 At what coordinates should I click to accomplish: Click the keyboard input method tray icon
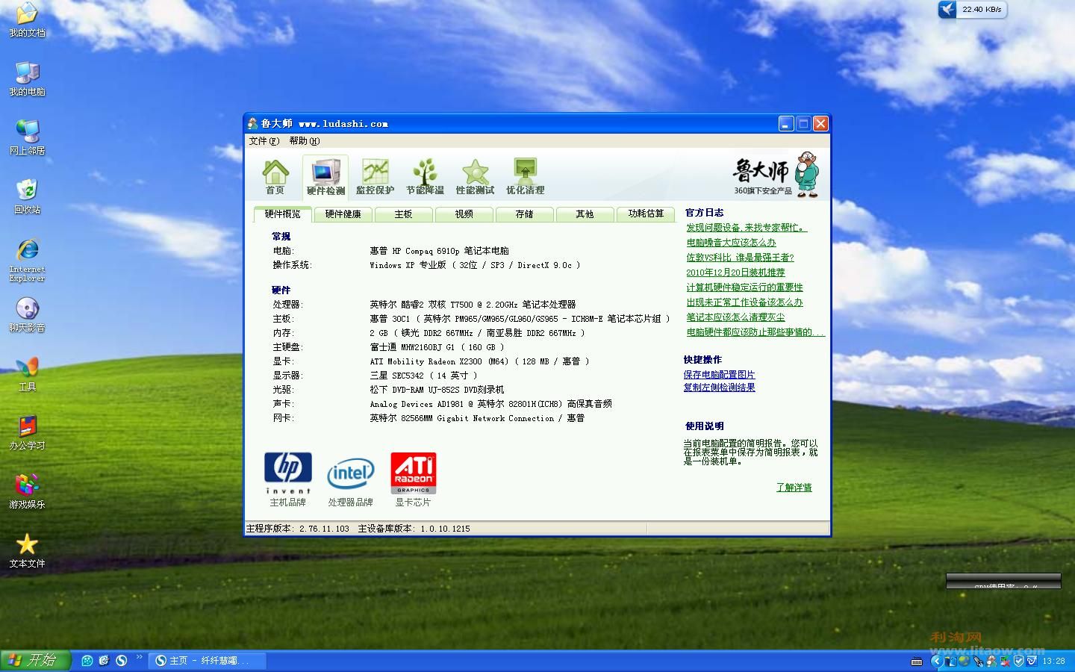[917, 661]
